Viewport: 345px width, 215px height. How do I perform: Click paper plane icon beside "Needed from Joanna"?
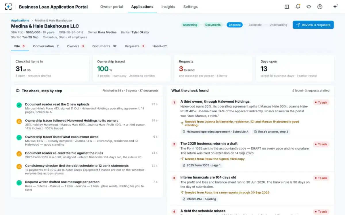coord(182,123)
